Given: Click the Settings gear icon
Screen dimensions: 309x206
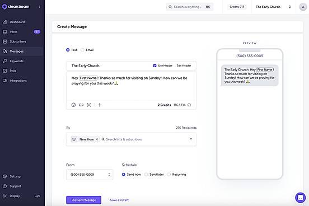Looking at the screenshot, I should pos(5,176).
